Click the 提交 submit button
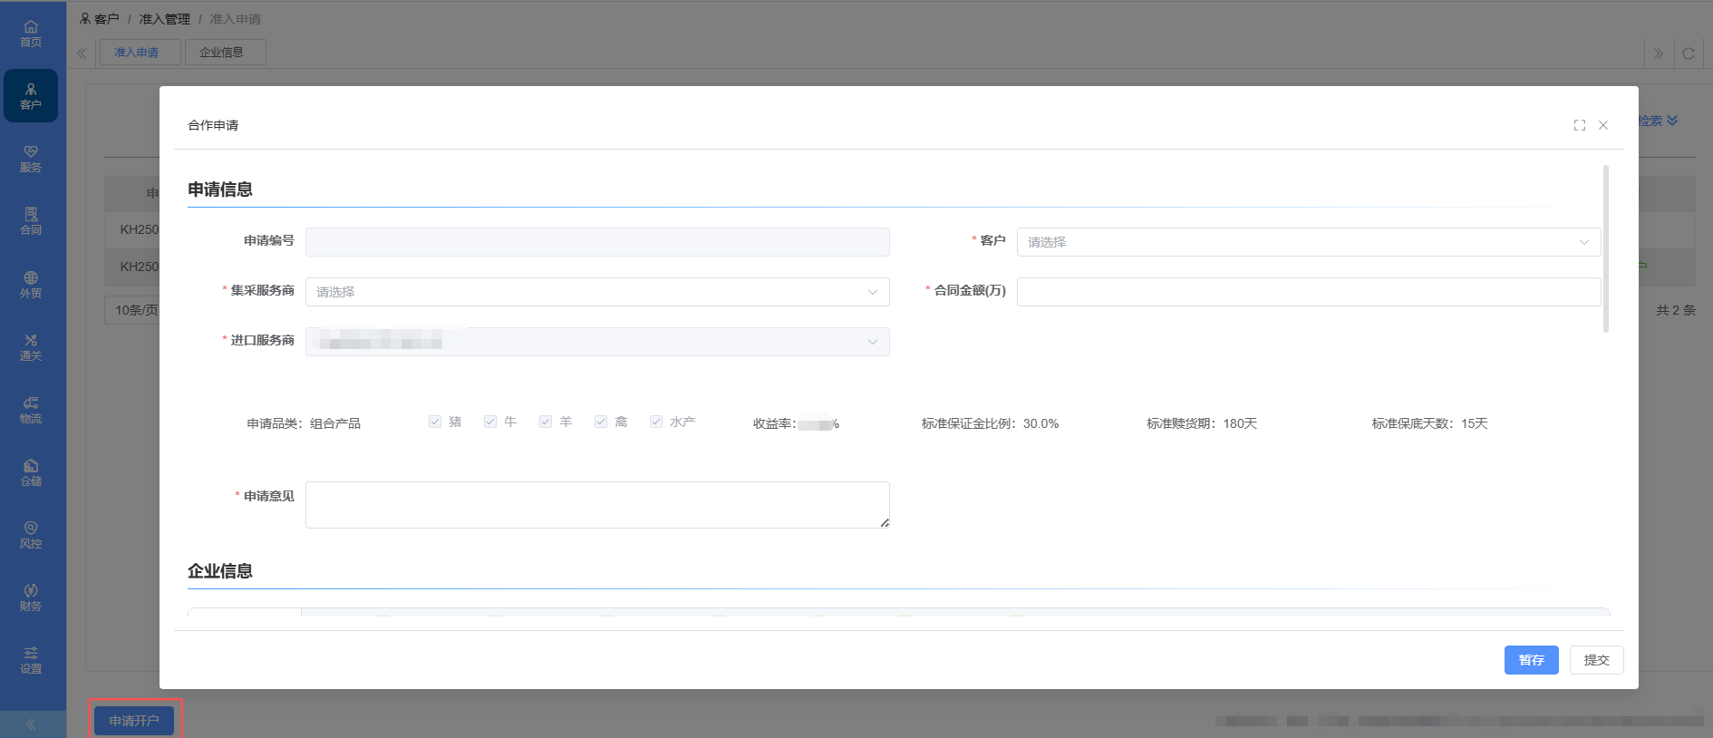Viewport: 1713px width, 738px height. click(1596, 660)
